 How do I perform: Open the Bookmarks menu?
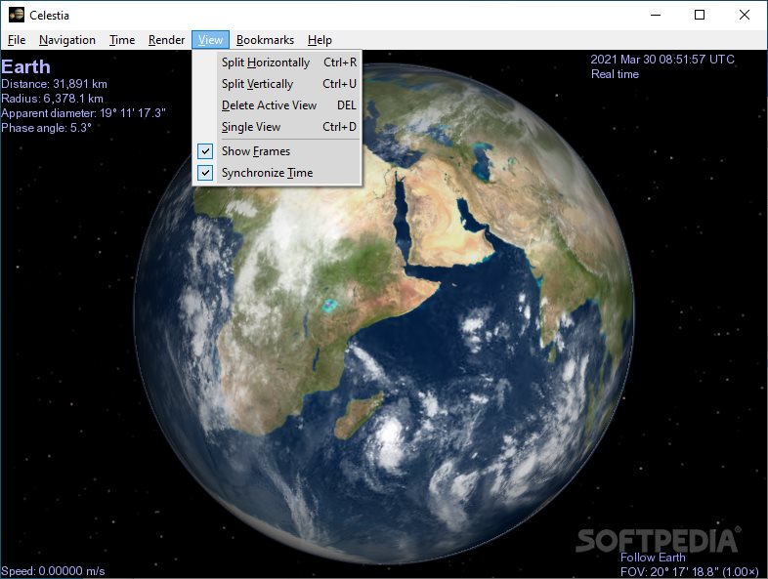pos(265,40)
